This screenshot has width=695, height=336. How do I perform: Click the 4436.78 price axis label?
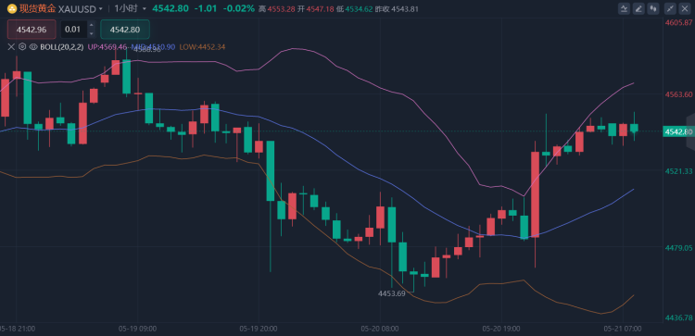[678, 317]
